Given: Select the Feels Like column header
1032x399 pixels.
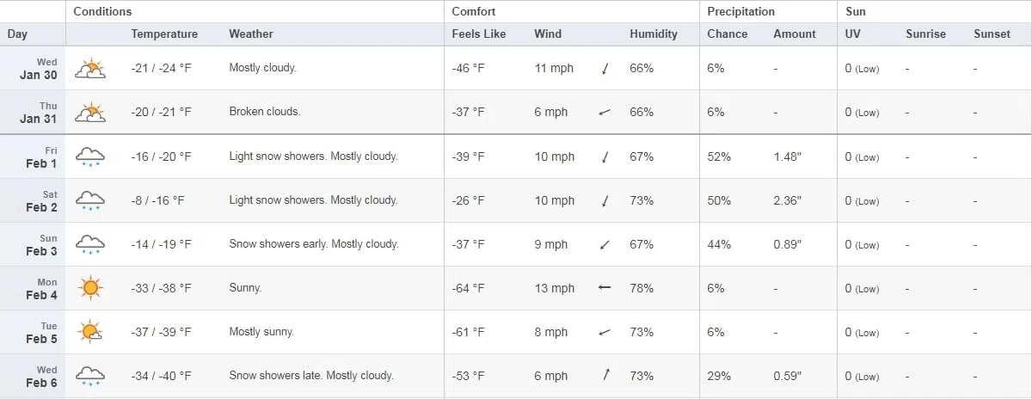Looking at the screenshot, I should click(x=479, y=34).
